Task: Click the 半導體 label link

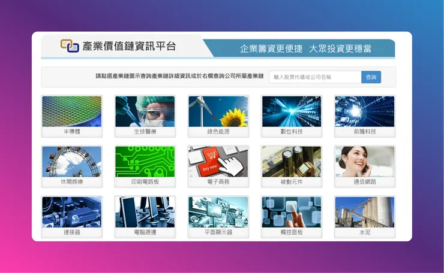Action: (72, 132)
